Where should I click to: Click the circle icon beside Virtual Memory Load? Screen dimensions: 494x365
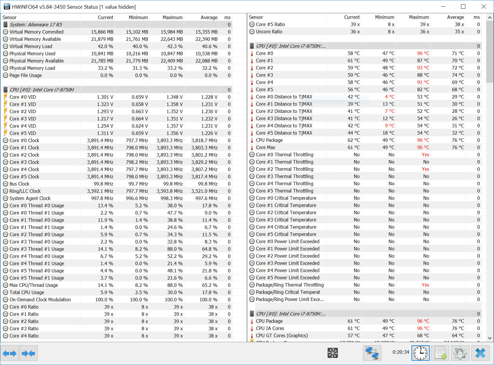[6, 46]
